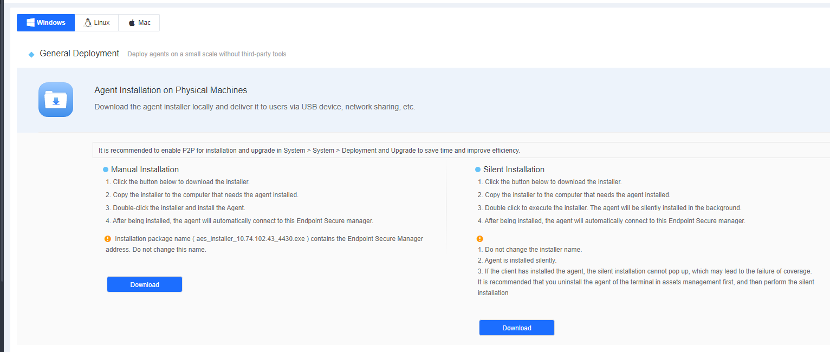This screenshot has height=352, width=830.
Task: Switch to the Linux tab
Action: point(96,23)
